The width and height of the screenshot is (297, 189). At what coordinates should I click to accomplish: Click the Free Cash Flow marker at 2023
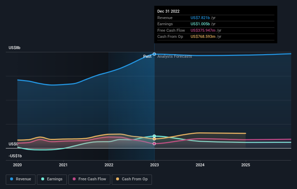(x=154, y=144)
